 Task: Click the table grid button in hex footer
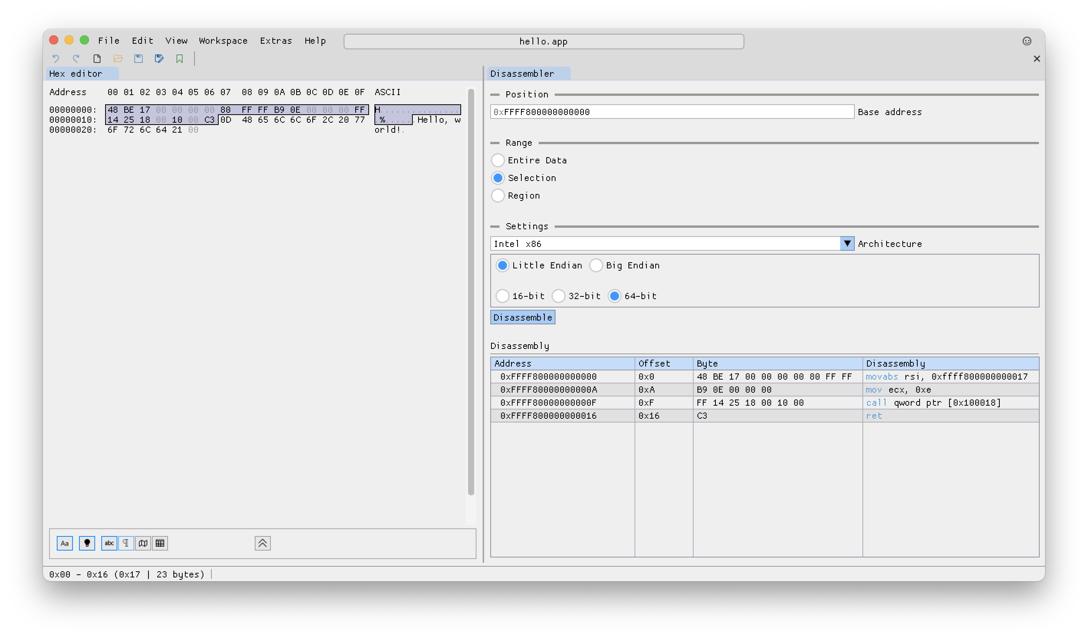point(160,544)
